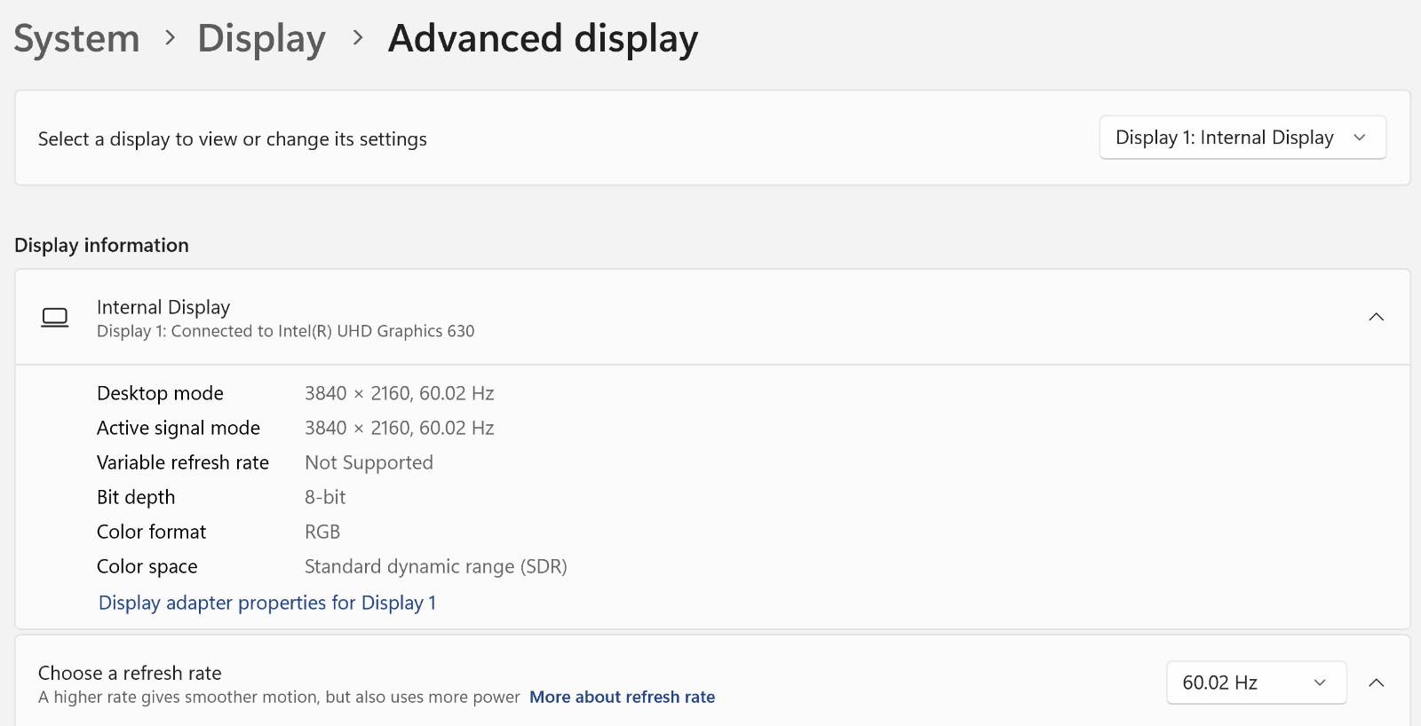Open More about refresh rate link
Image resolution: width=1421 pixels, height=726 pixels.
pos(623,697)
